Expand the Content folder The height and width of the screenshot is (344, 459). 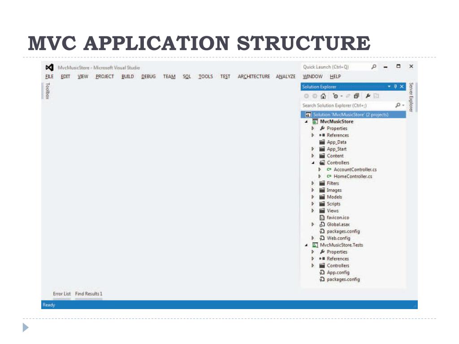pyautogui.click(x=312, y=156)
